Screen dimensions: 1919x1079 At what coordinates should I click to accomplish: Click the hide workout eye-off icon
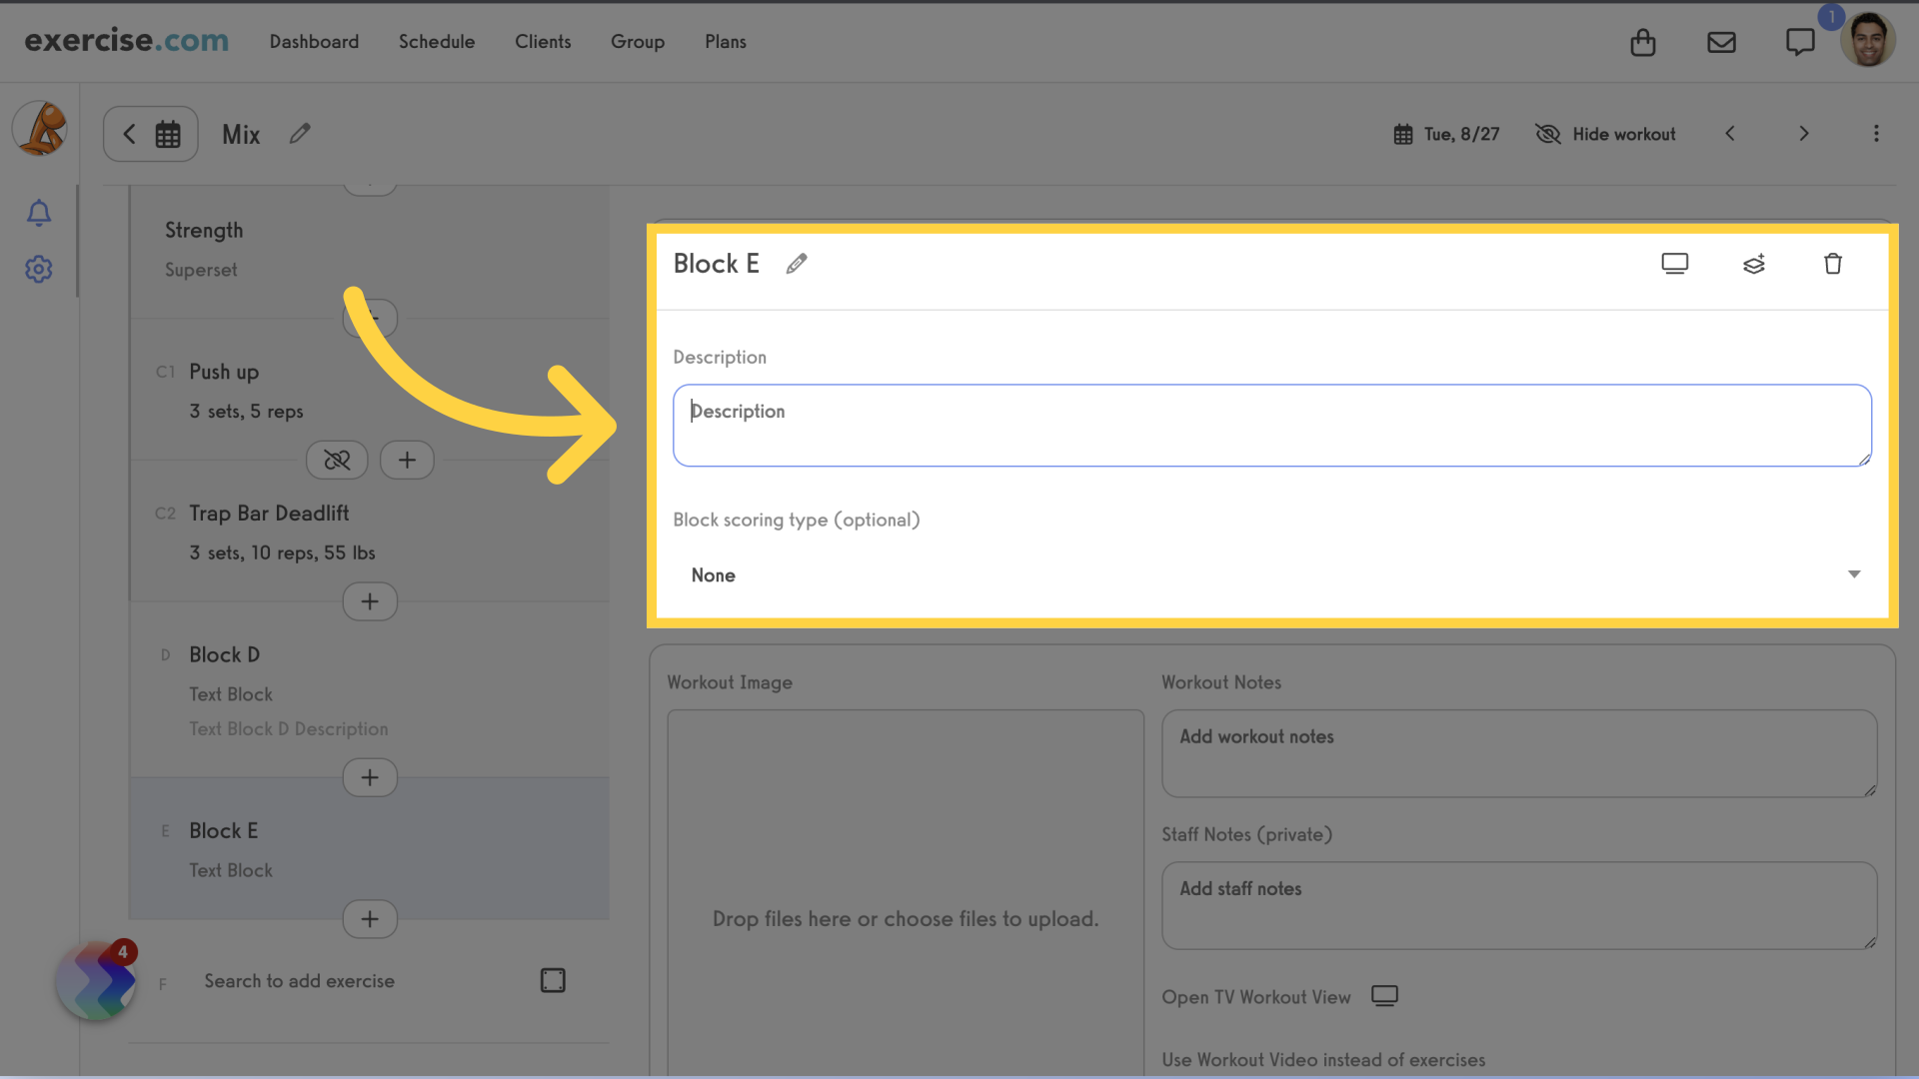[x=1548, y=133]
